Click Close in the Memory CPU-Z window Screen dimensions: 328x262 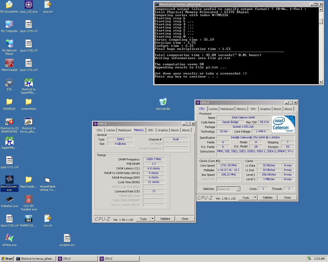[185, 219]
